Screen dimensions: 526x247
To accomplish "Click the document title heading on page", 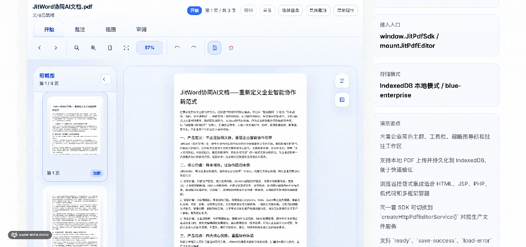I will 238,97.
